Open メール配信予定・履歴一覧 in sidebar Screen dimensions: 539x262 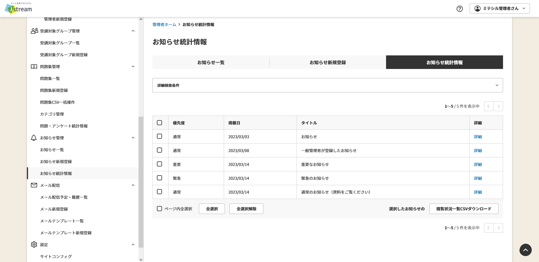pos(64,197)
